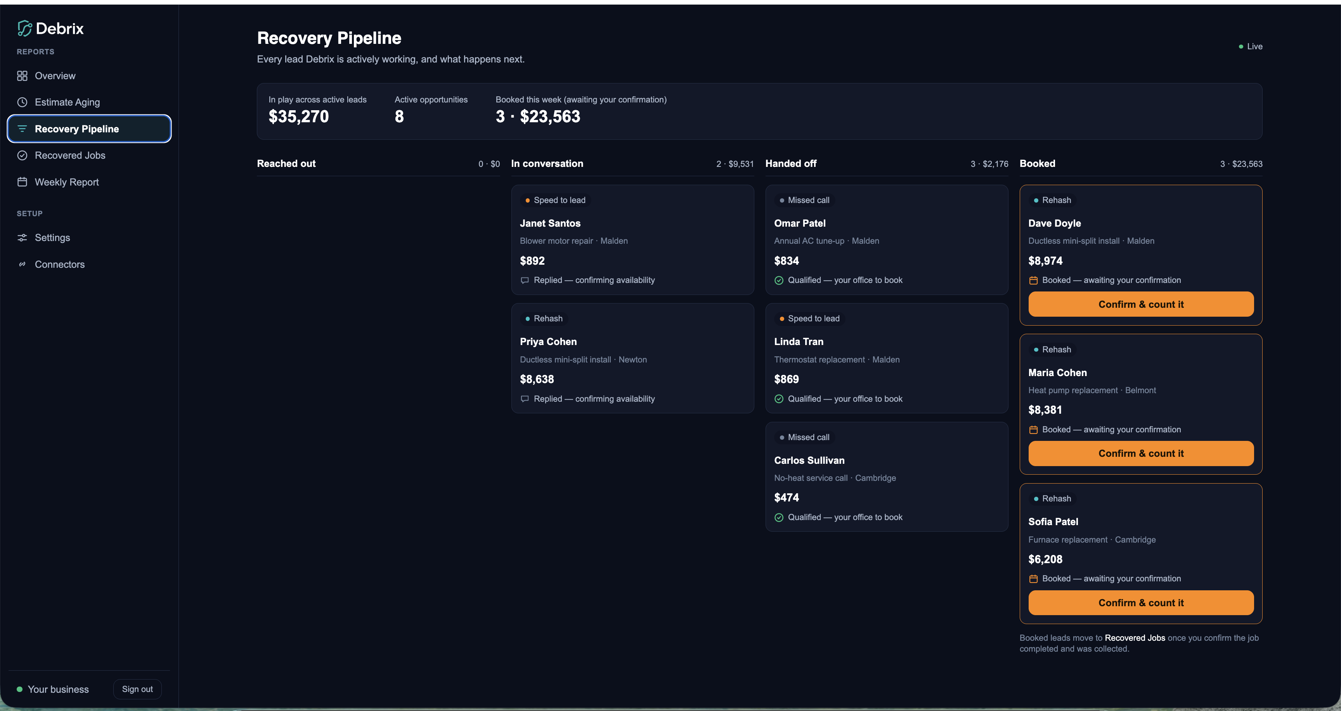The image size is (1341, 711).
Task: Click the Recovery Pipeline filter icon
Action: click(x=22, y=128)
